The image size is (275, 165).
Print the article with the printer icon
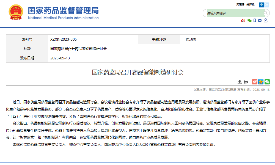click(246, 82)
